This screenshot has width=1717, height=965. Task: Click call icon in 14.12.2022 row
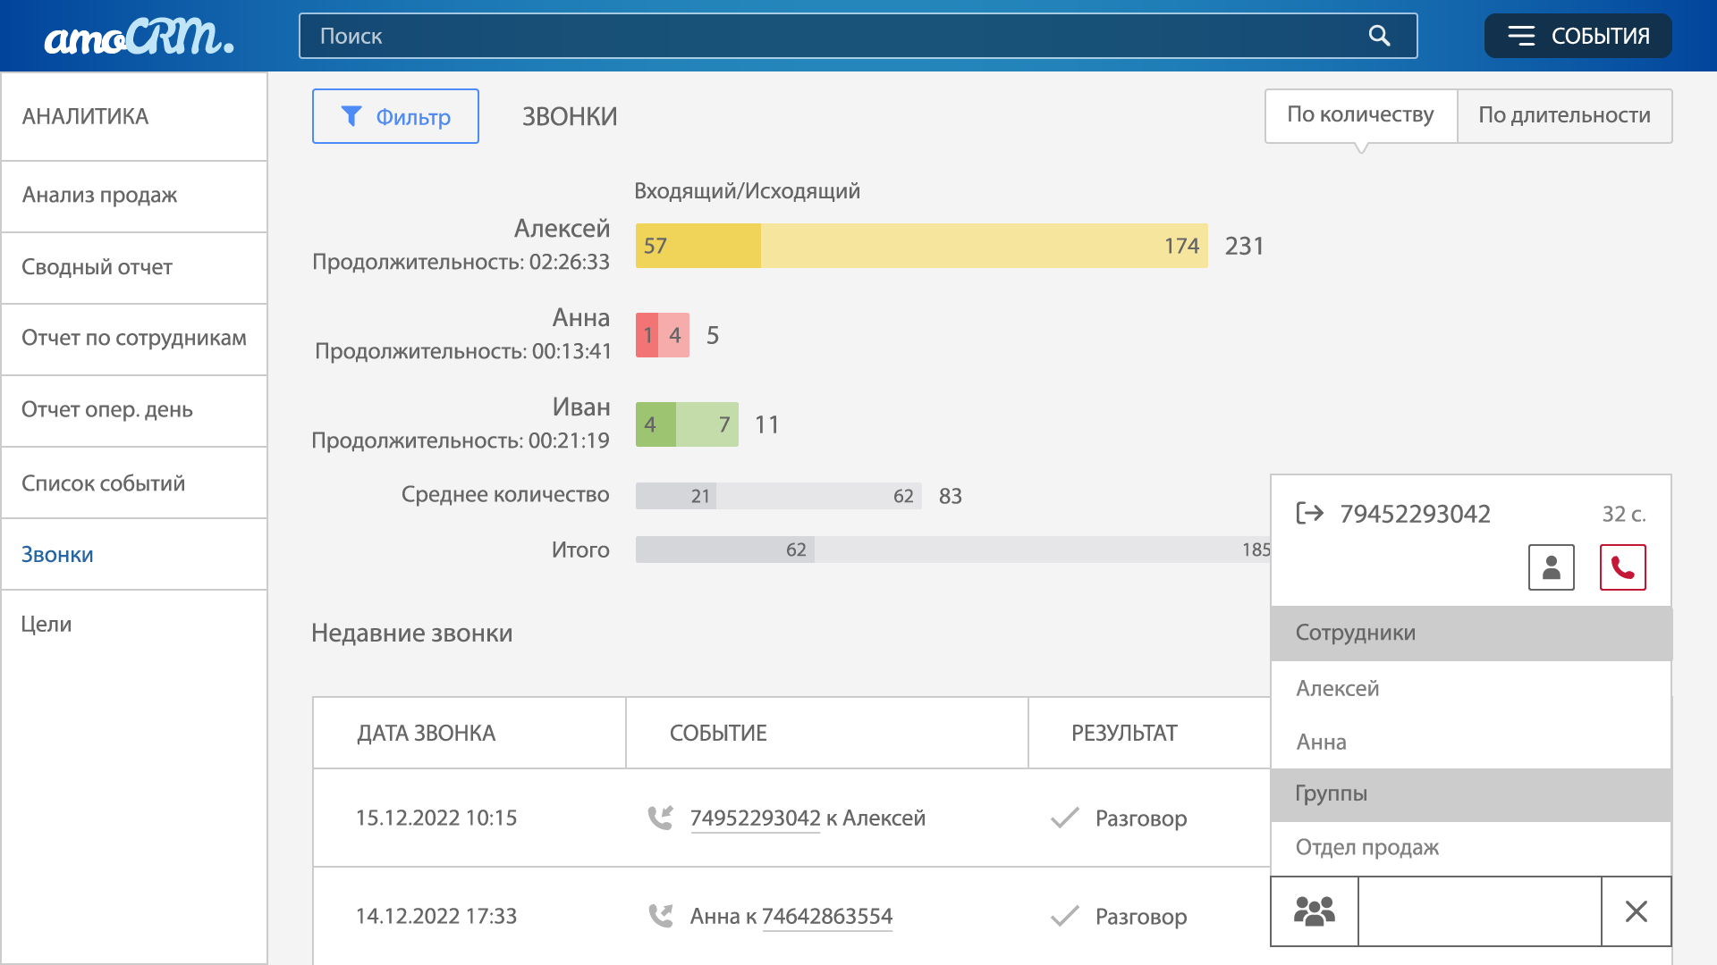660,916
